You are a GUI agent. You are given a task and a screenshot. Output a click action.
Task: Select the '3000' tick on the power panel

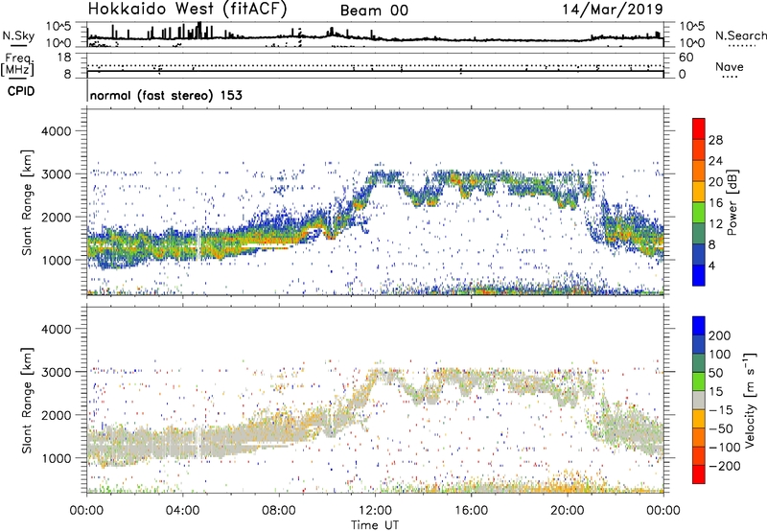56,174
